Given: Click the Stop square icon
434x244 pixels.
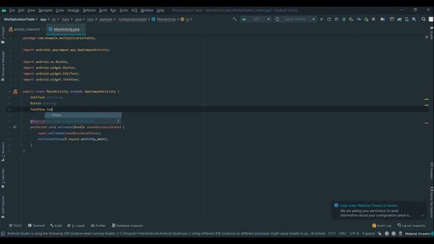Looking at the screenshot, I should pyautogui.click(x=374, y=20).
